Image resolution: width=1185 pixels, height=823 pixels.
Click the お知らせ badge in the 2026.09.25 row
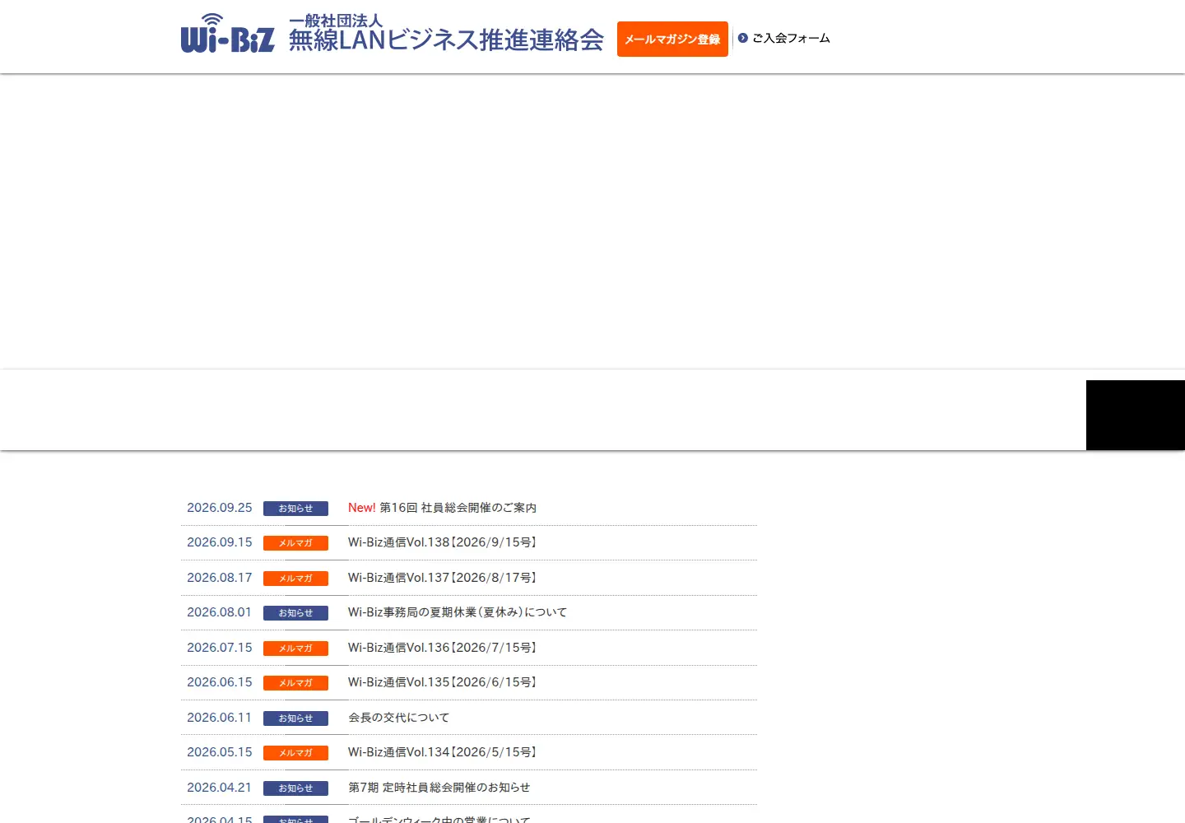[x=295, y=509]
